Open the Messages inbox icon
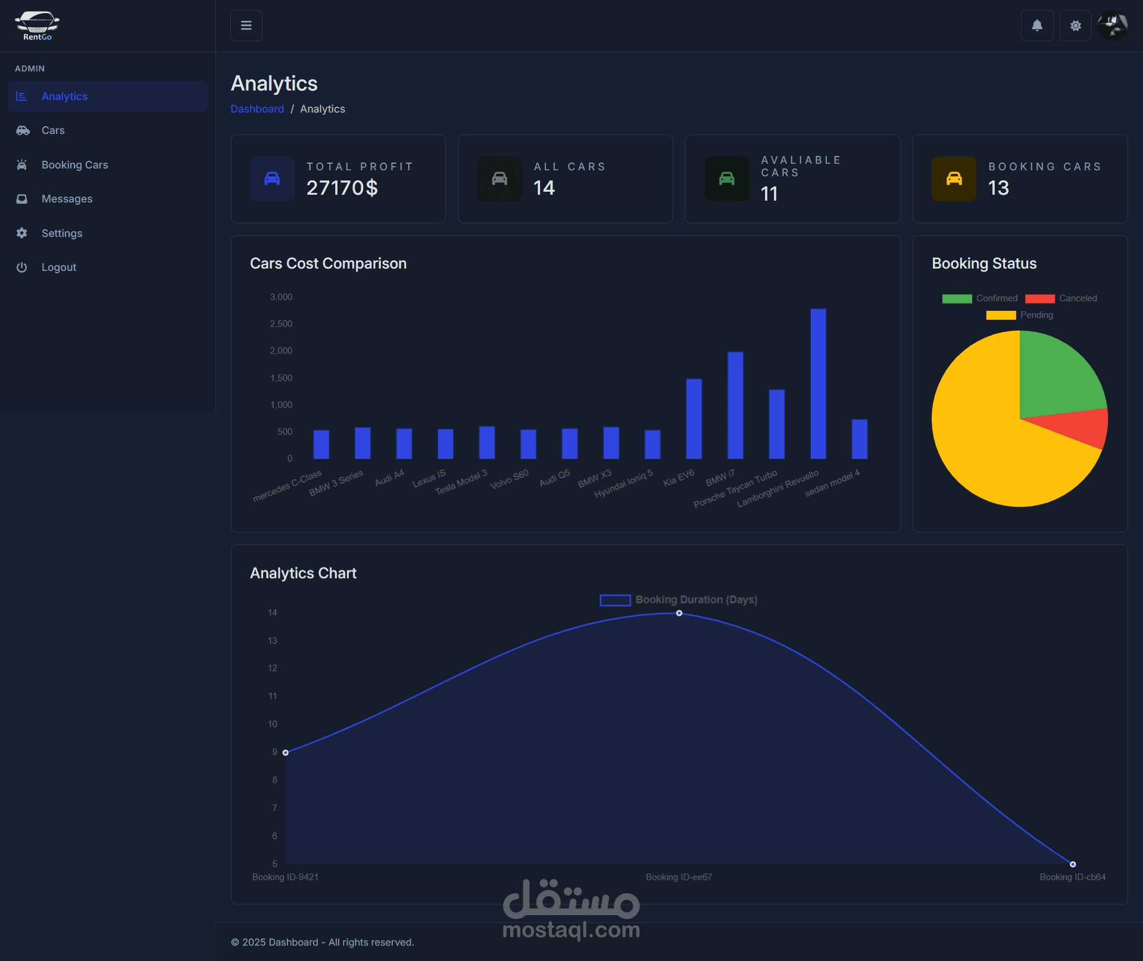Image resolution: width=1143 pixels, height=961 pixels. [22, 199]
